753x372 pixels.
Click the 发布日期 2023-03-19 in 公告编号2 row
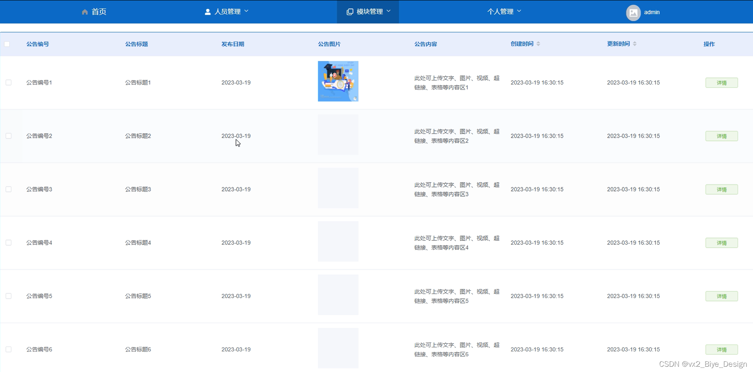pos(236,136)
